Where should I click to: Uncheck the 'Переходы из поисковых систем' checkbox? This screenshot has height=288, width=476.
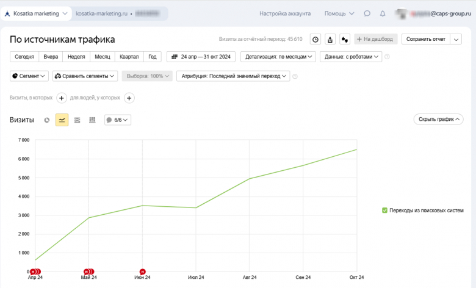click(384, 211)
